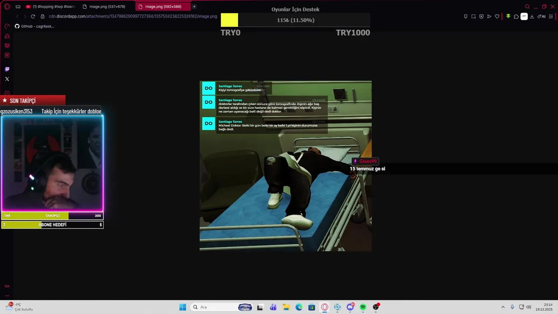Viewport: 558px width, 314px height.
Task: Open the Windows Start menu
Action: [x=183, y=307]
